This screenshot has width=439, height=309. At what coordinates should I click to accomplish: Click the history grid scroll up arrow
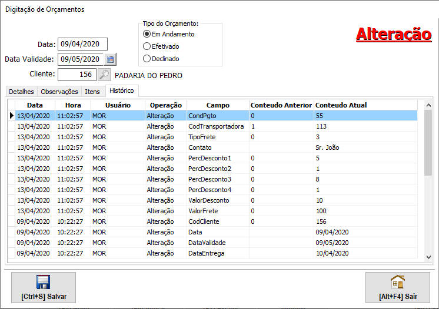tap(428, 105)
